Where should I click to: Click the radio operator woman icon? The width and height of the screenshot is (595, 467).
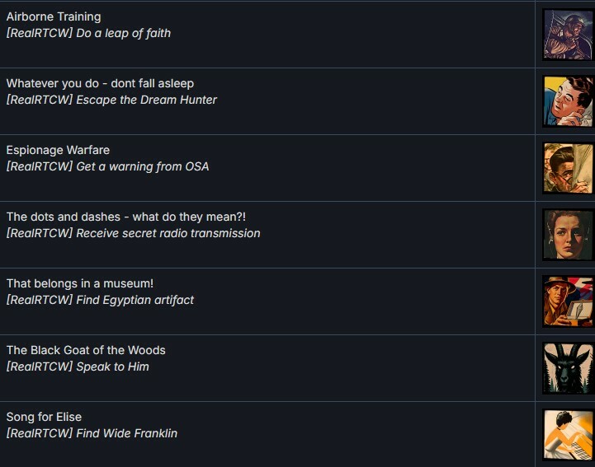pos(569,235)
